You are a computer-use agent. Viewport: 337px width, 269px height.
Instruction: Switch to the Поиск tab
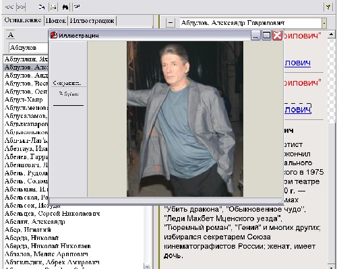pos(56,20)
